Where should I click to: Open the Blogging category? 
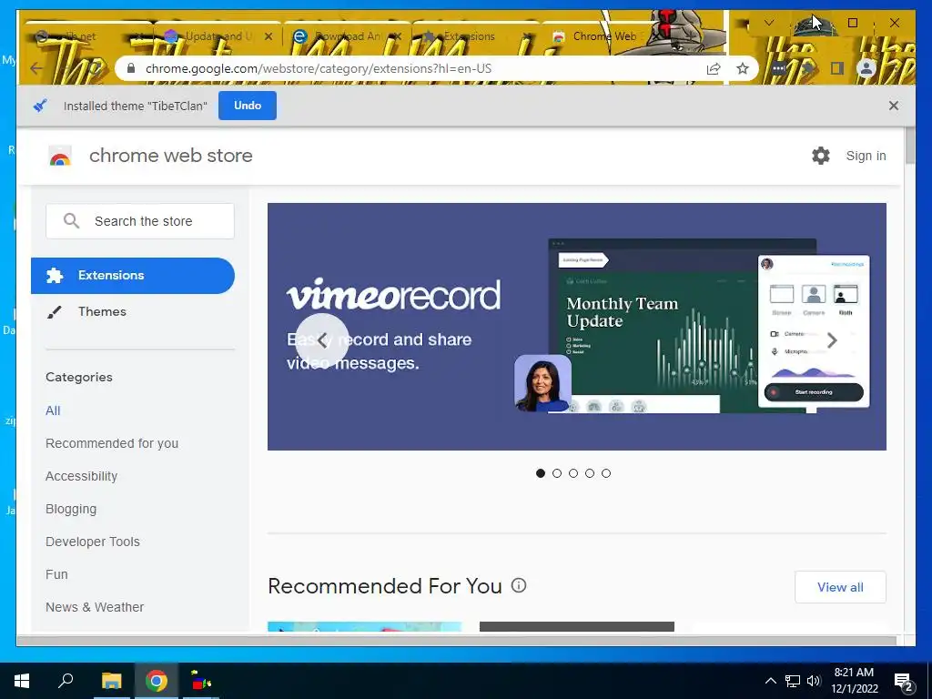click(x=71, y=509)
